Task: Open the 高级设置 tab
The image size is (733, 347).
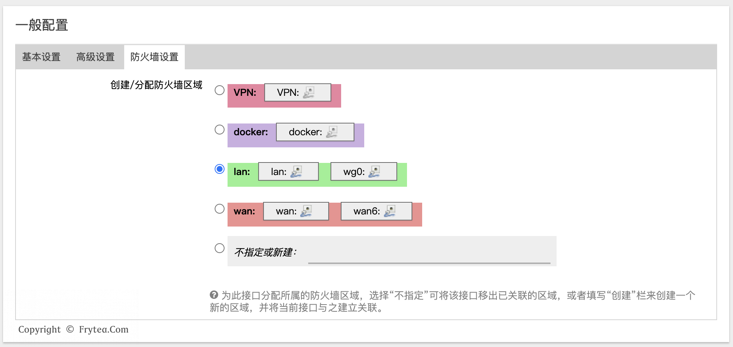Action: click(95, 57)
